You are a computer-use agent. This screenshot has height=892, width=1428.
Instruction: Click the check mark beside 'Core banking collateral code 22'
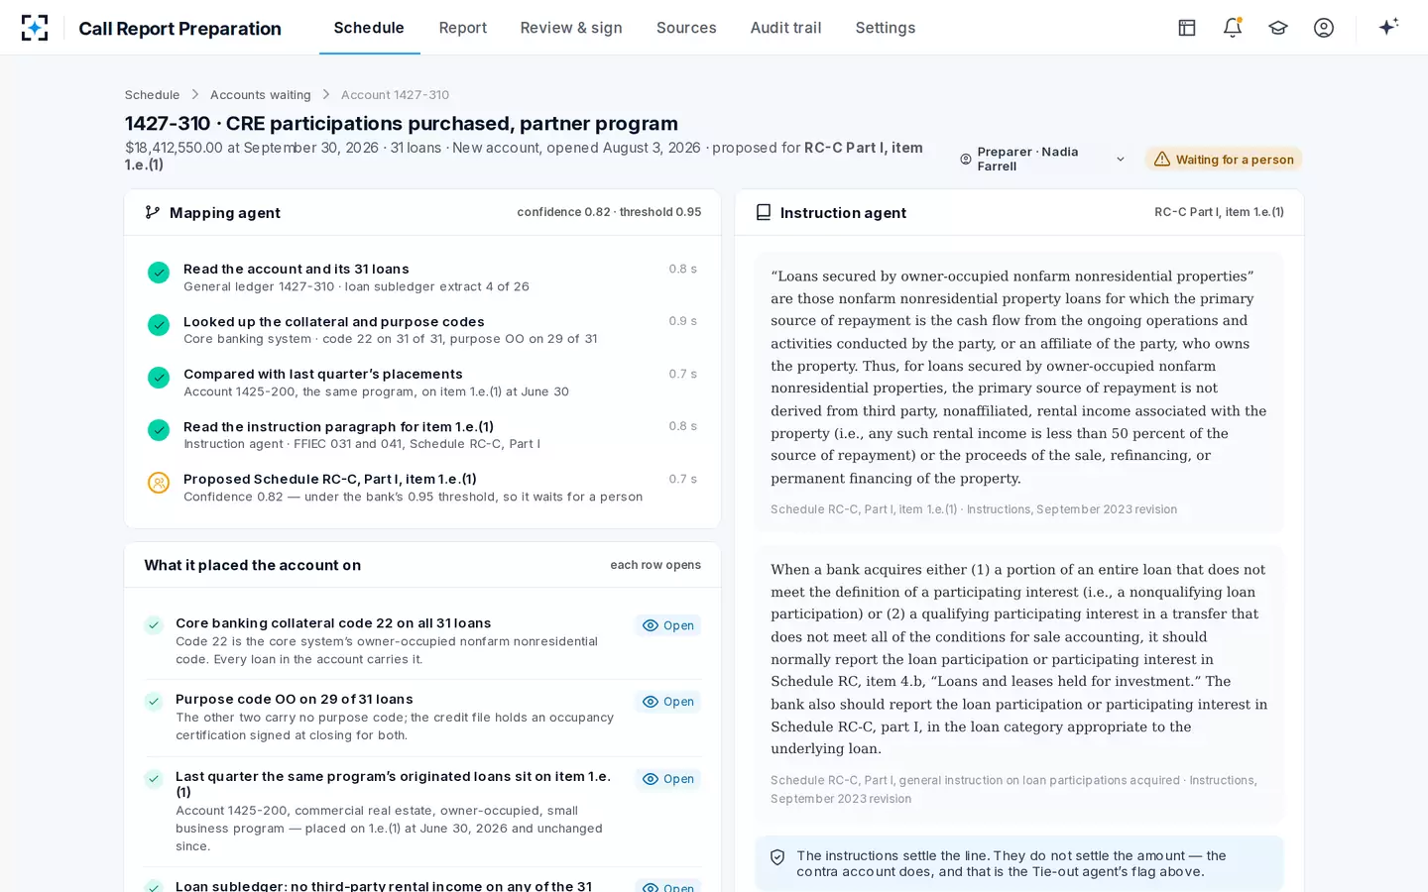(154, 625)
